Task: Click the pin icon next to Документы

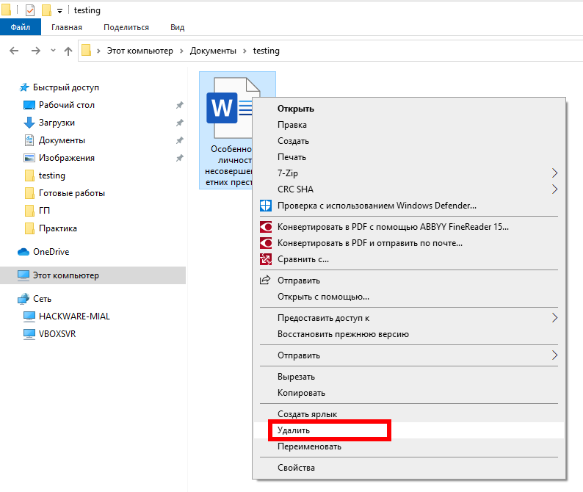Action: [x=180, y=140]
